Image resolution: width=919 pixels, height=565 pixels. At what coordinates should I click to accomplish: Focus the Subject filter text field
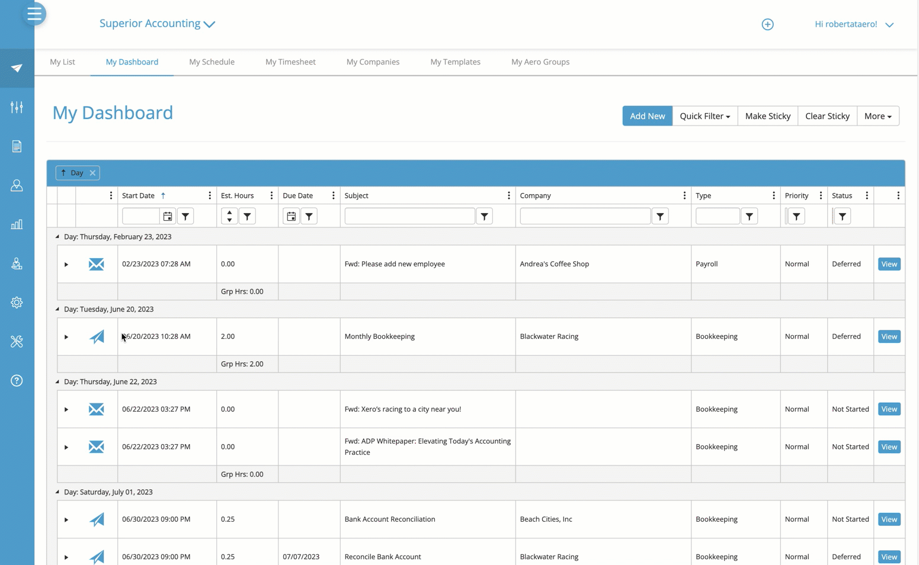click(x=409, y=216)
